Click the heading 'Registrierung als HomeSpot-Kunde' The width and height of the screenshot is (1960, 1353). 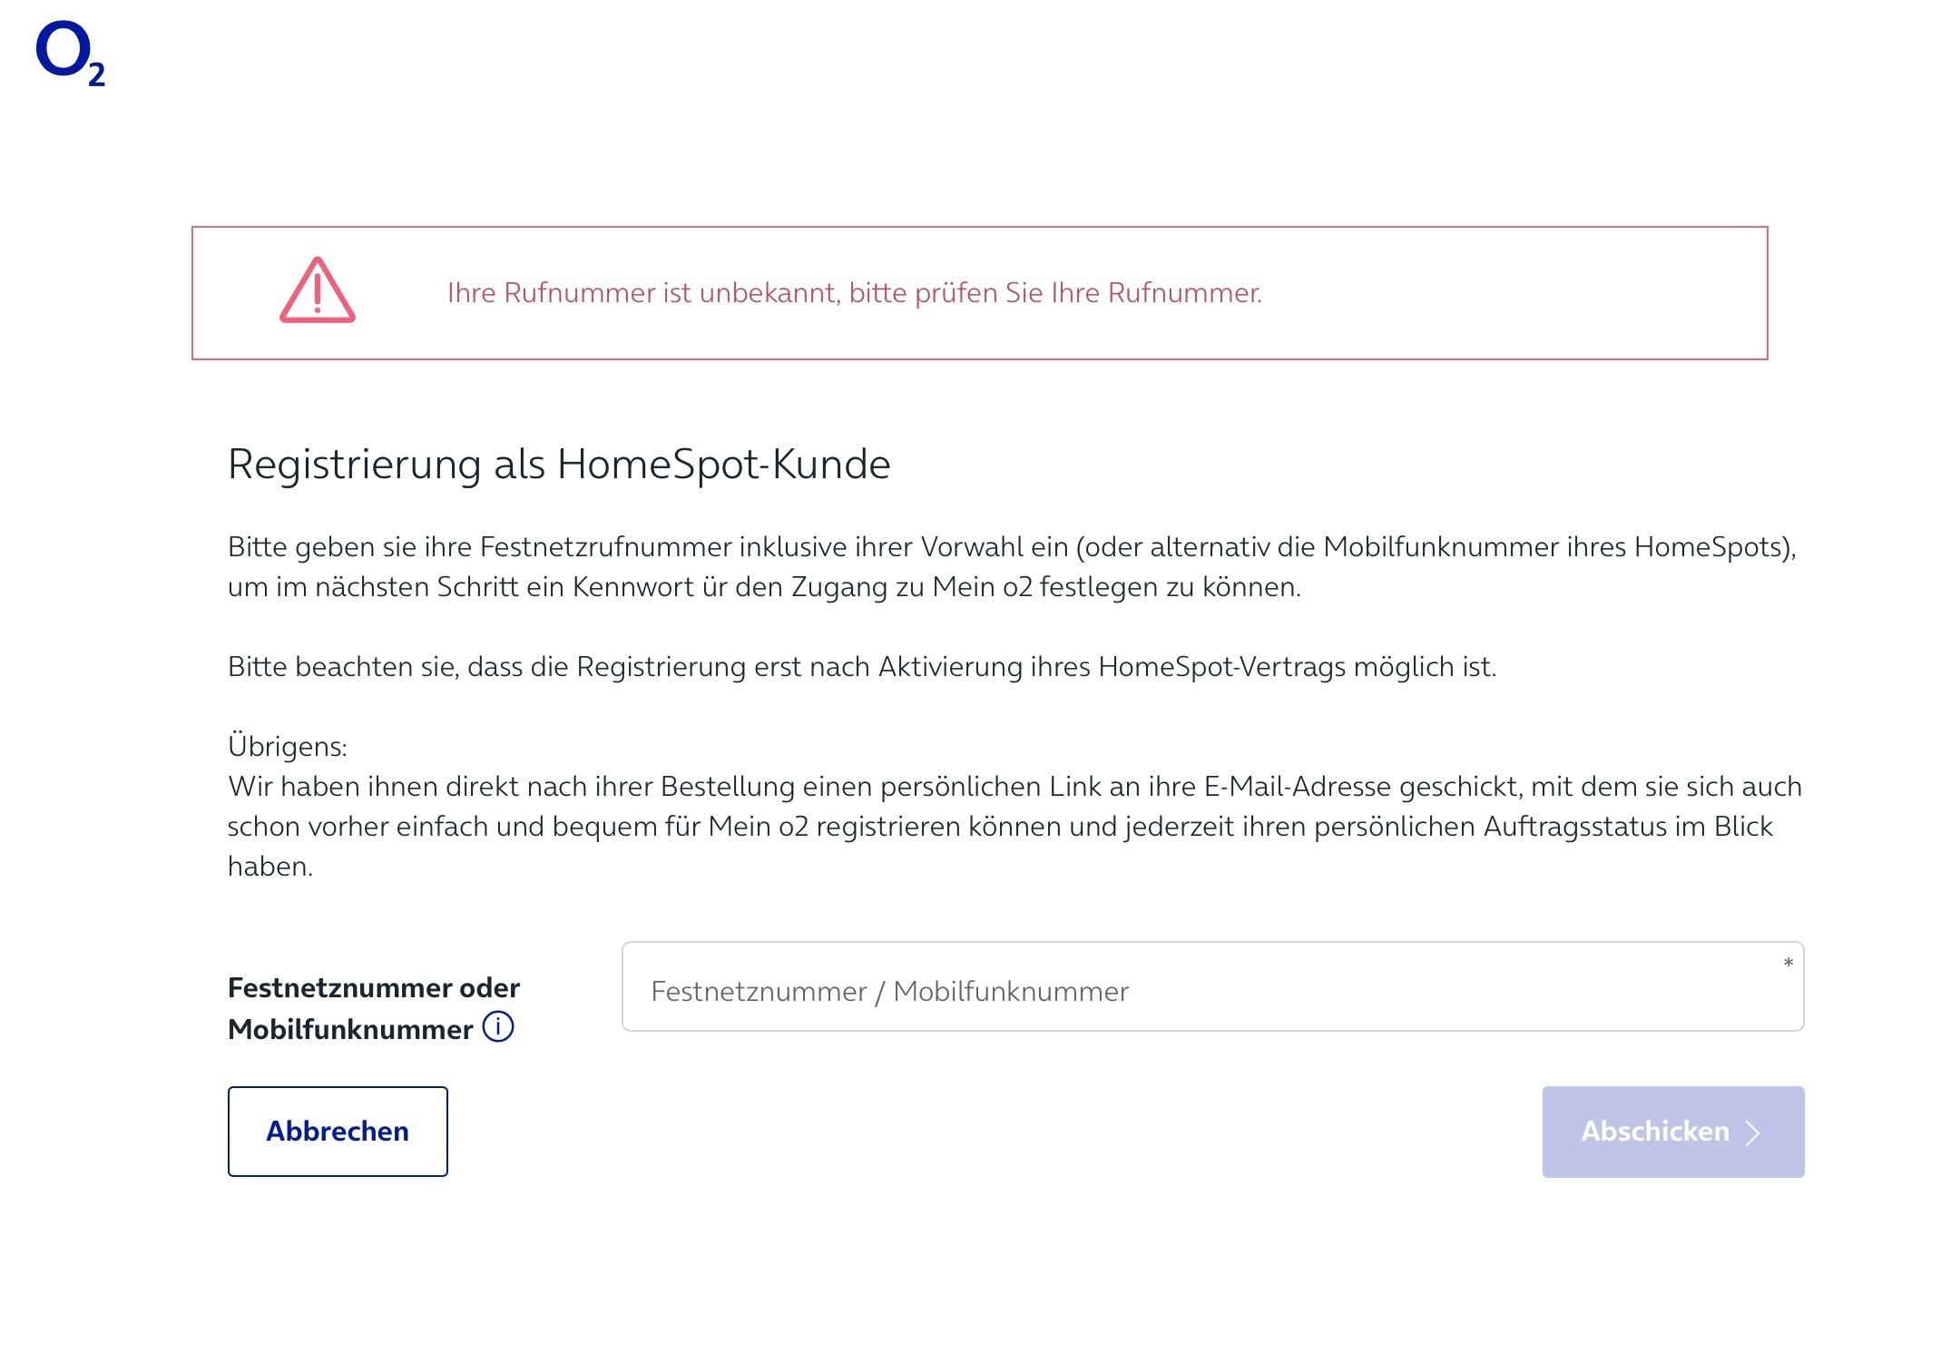559,464
